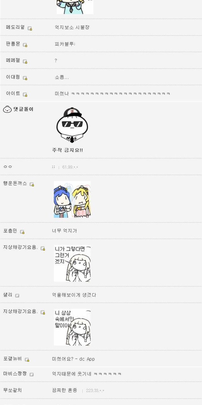Click the 무쏘갈치 commenter name

click(13, 390)
